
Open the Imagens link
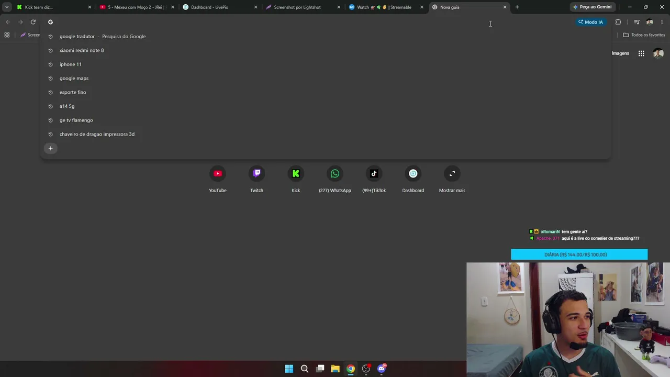click(620, 53)
